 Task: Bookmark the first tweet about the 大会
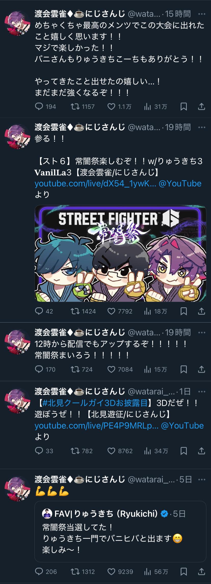tap(184, 106)
